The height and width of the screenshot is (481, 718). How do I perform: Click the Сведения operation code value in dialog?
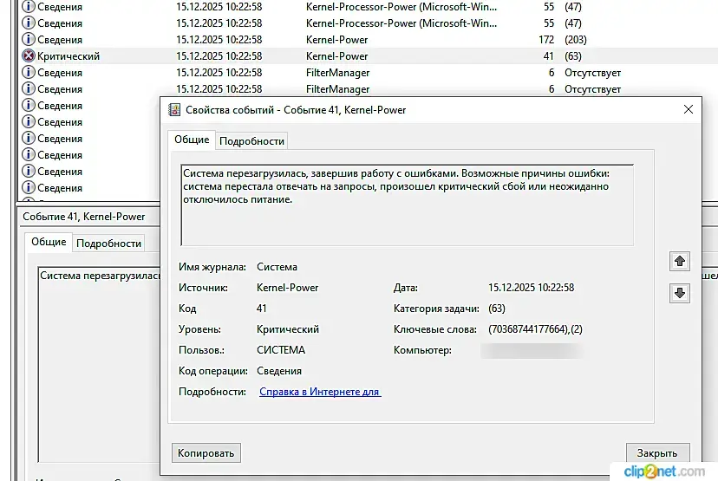point(279,371)
